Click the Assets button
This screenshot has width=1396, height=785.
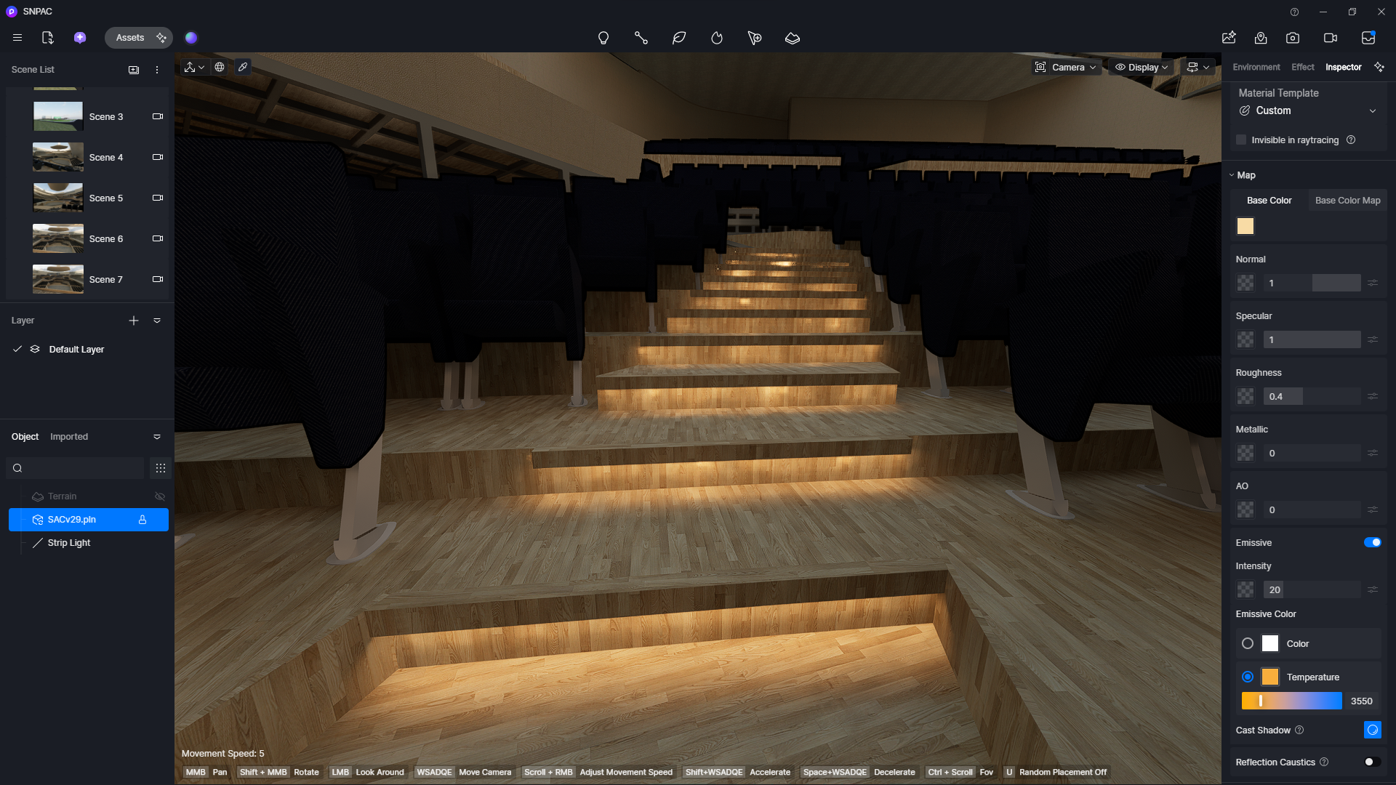(130, 38)
